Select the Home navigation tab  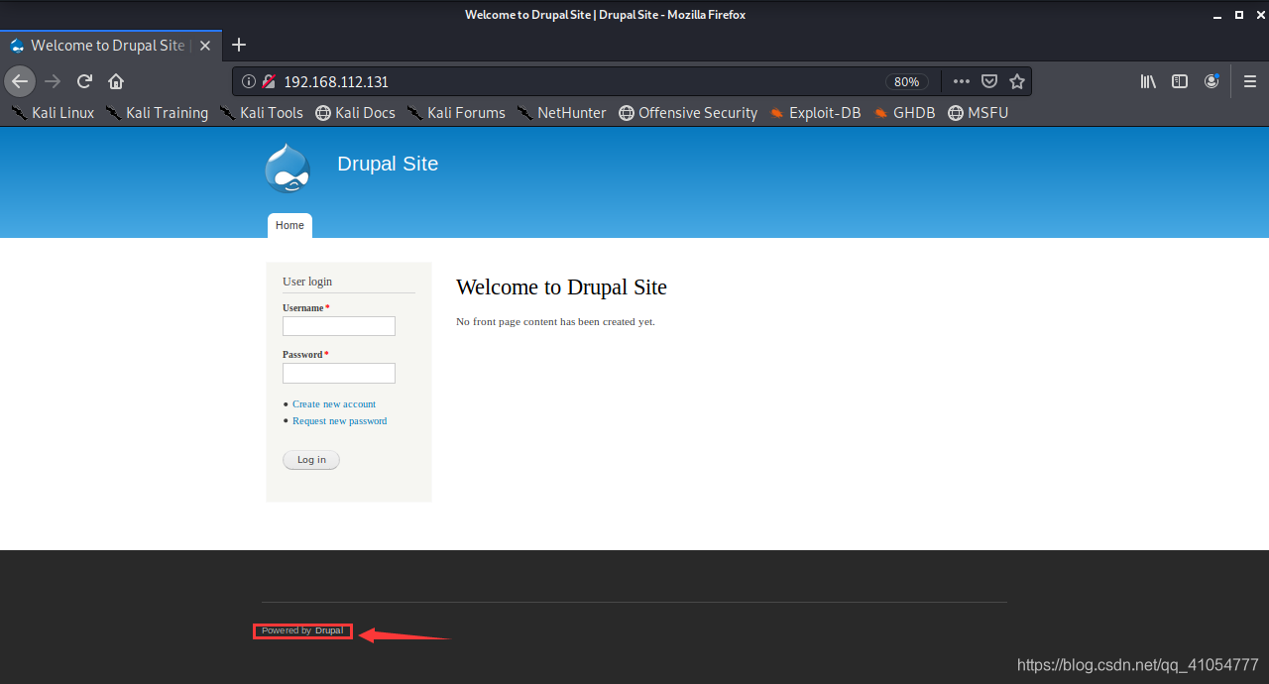click(x=289, y=226)
